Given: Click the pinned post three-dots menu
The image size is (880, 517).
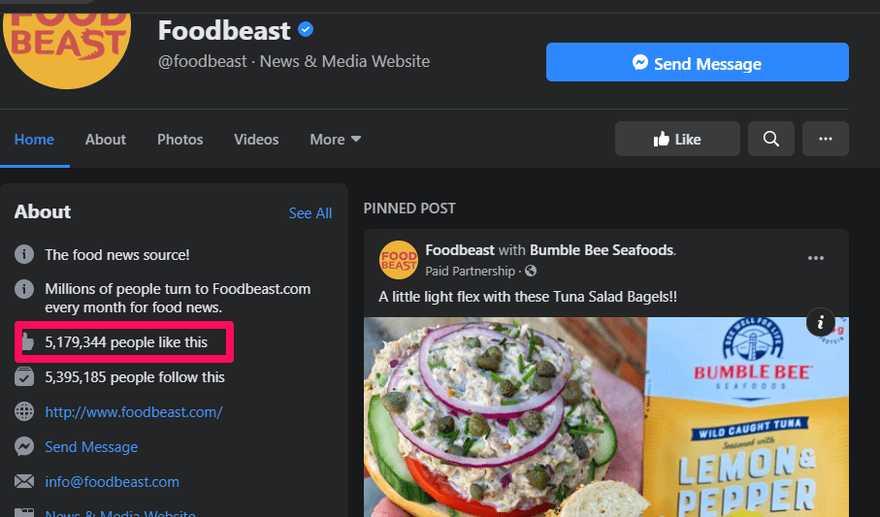Looking at the screenshot, I should (x=816, y=258).
